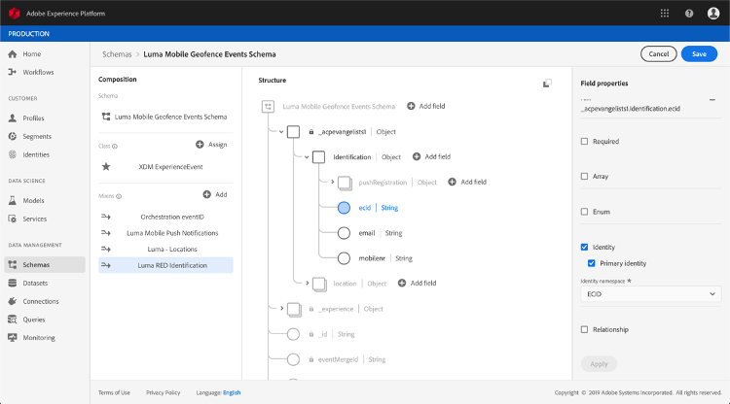Select the mobilenr field node circle
The width and height of the screenshot is (730, 404).
pyautogui.click(x=344, y=258)
